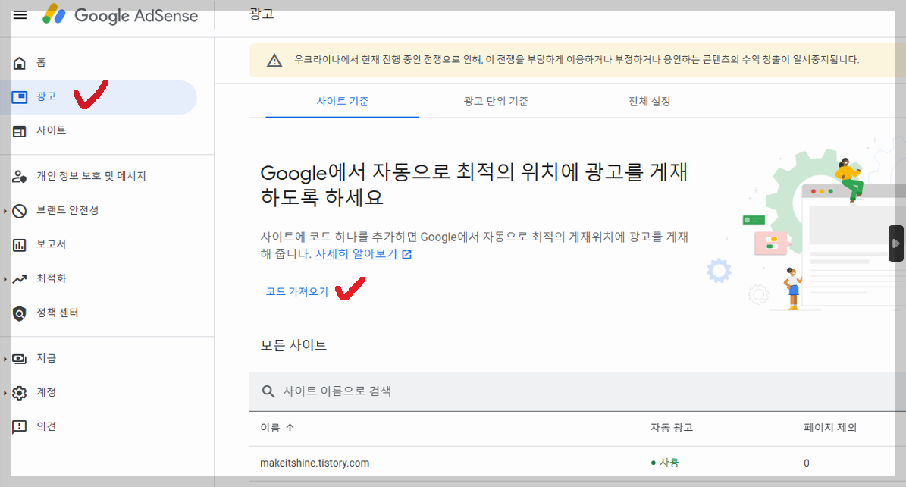Click the 브랜드 안전성 blocked-circle icon
Screen dimensions: 906x487
tap(20, 211)
